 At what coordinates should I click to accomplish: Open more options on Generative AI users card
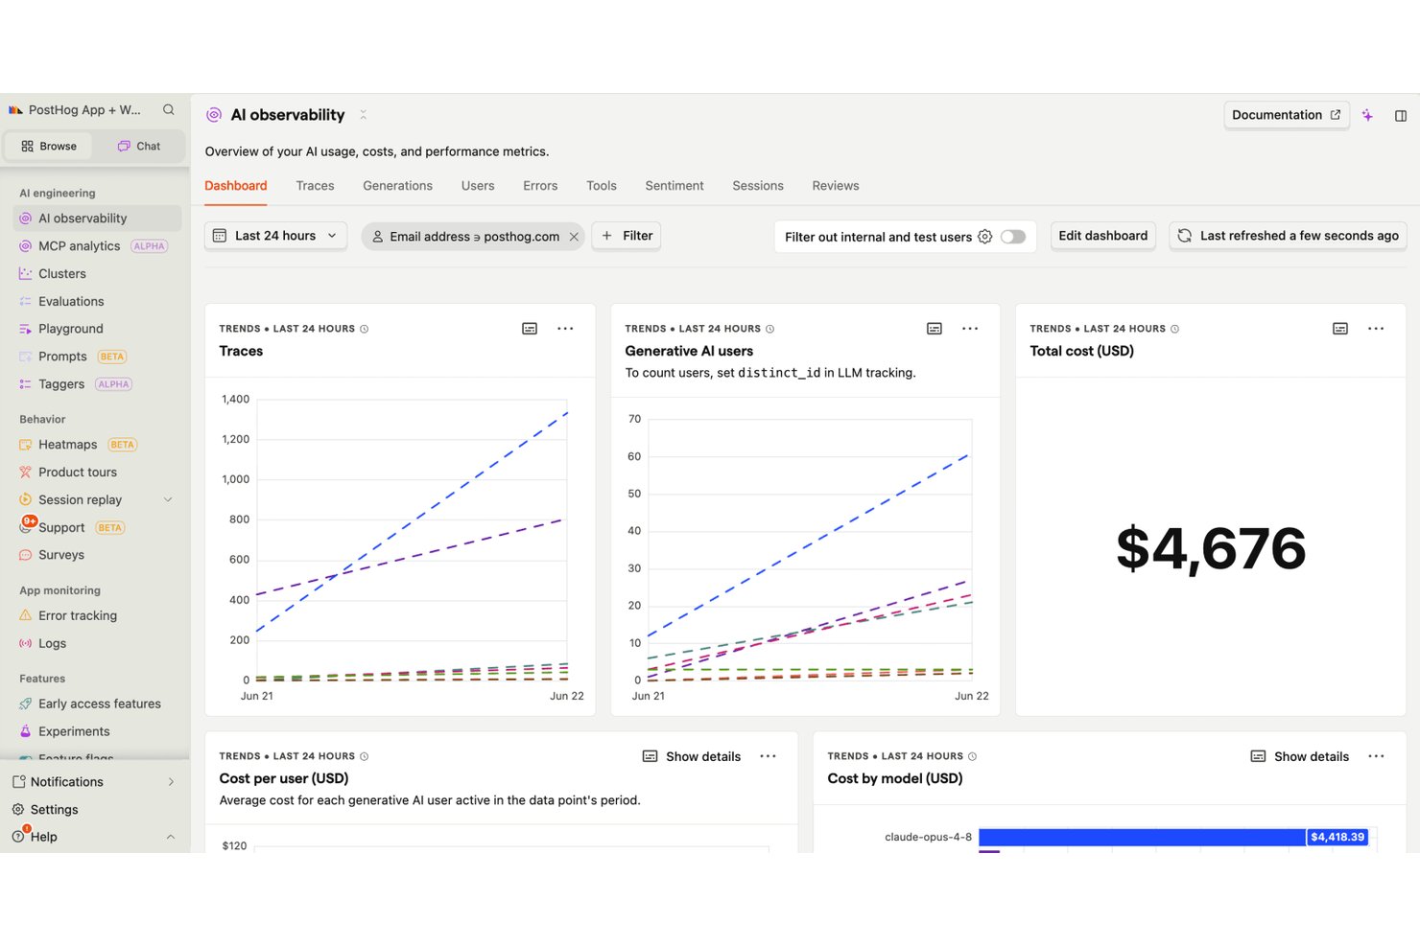970,329
